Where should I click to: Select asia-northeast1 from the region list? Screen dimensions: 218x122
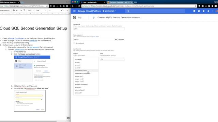tap(86, 90)
